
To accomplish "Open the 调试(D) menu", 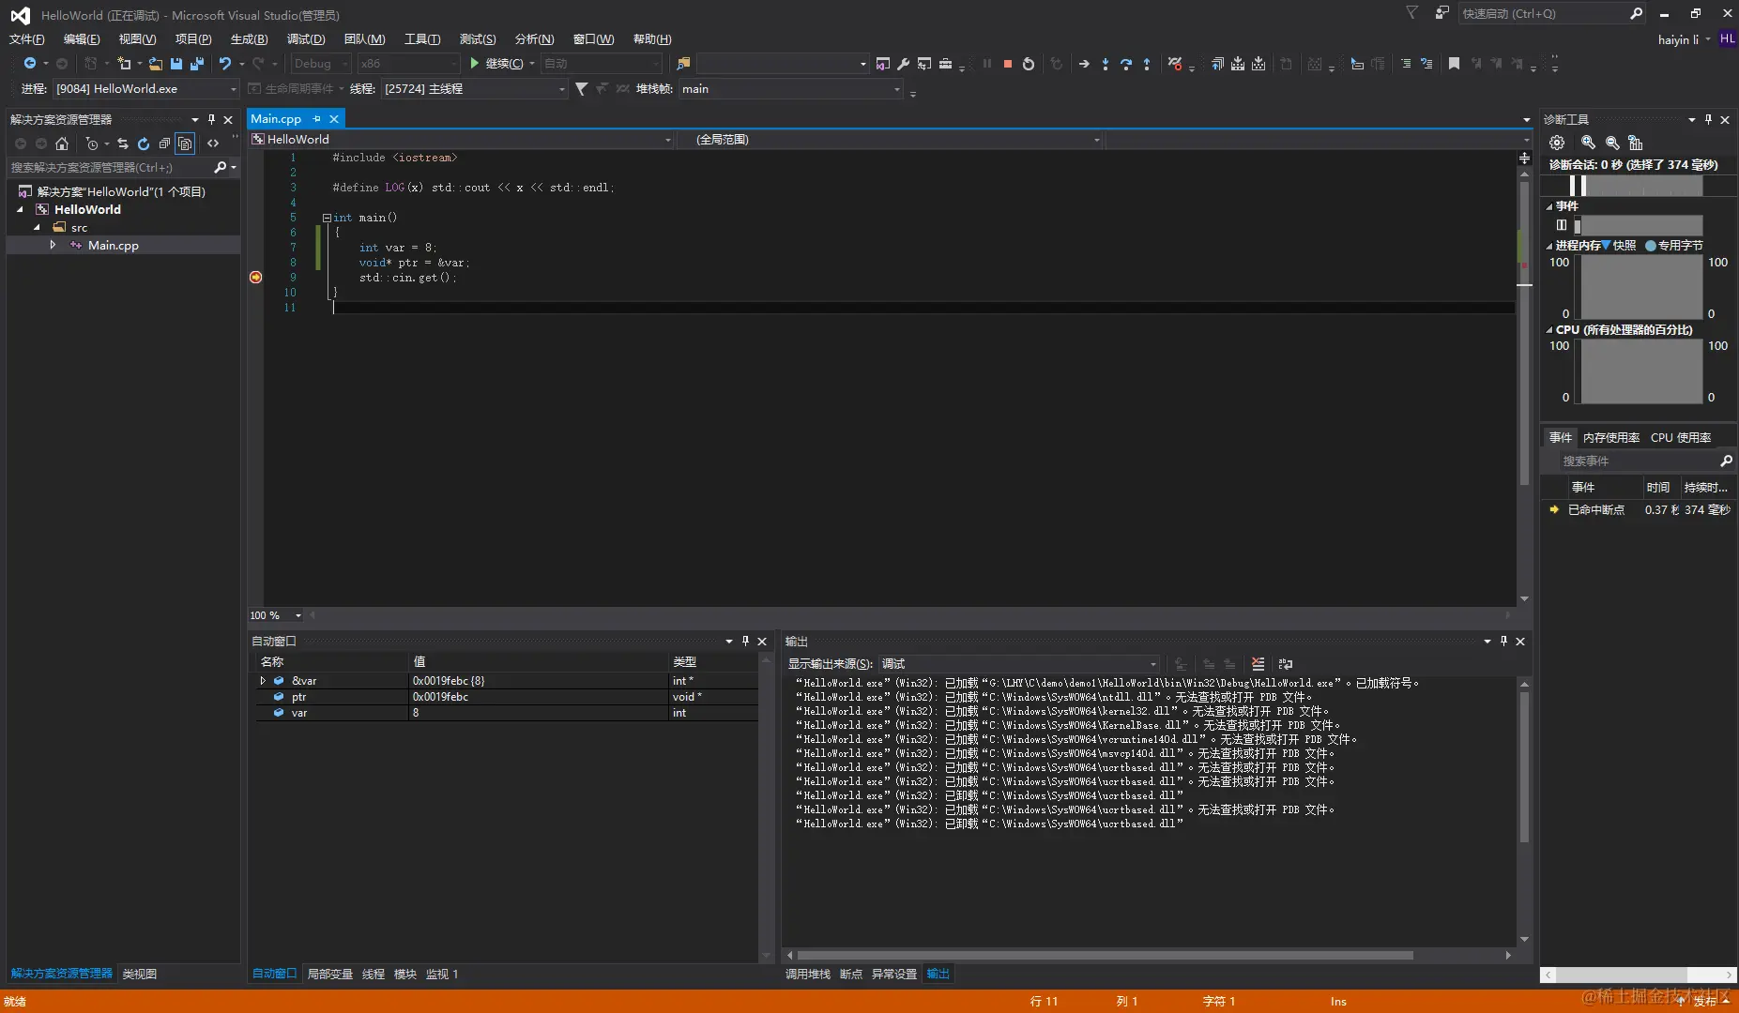I will click(x=305, y=39).
